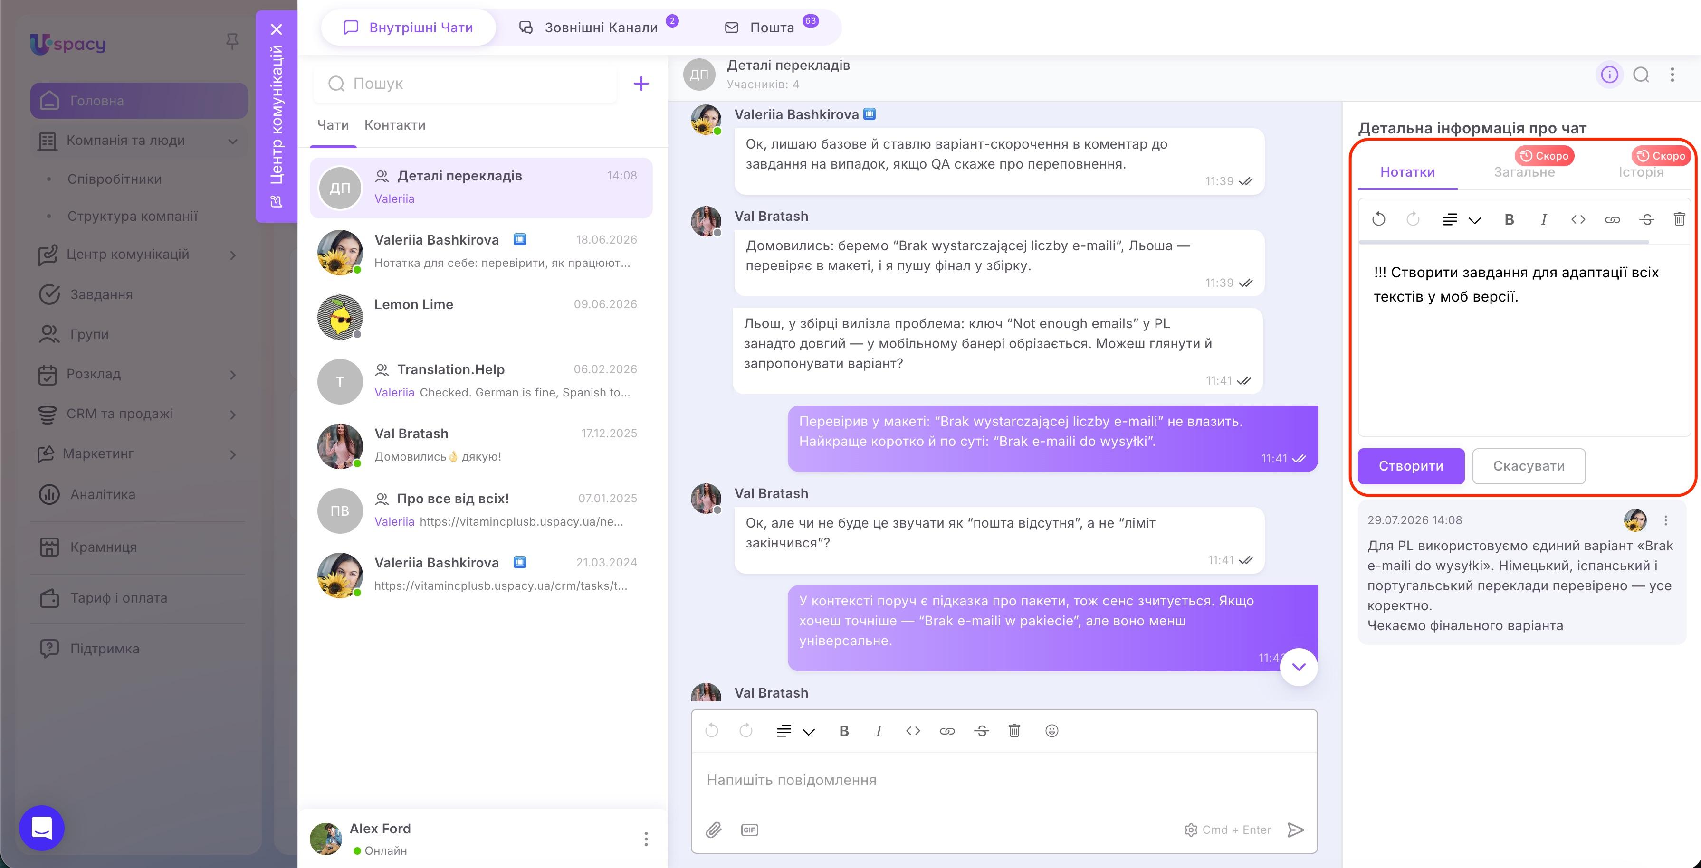Apply italic in the message composer

coord(878,731)
